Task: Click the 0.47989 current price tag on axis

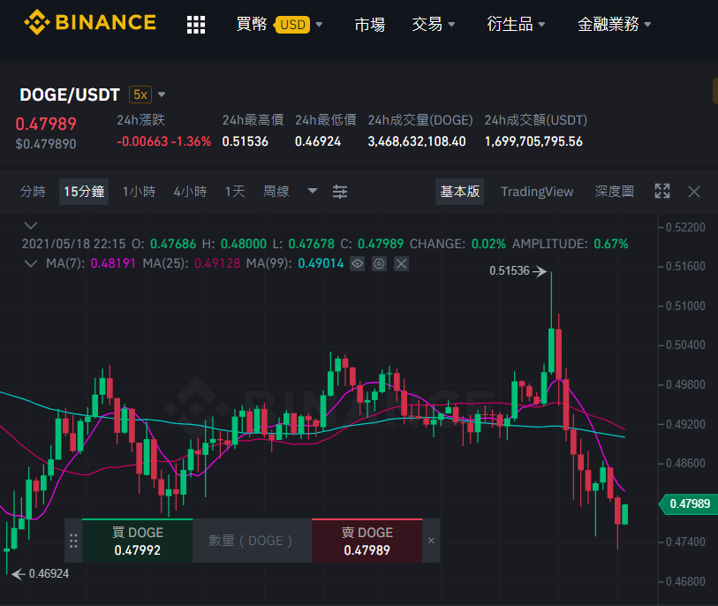Action: (688, 504)
